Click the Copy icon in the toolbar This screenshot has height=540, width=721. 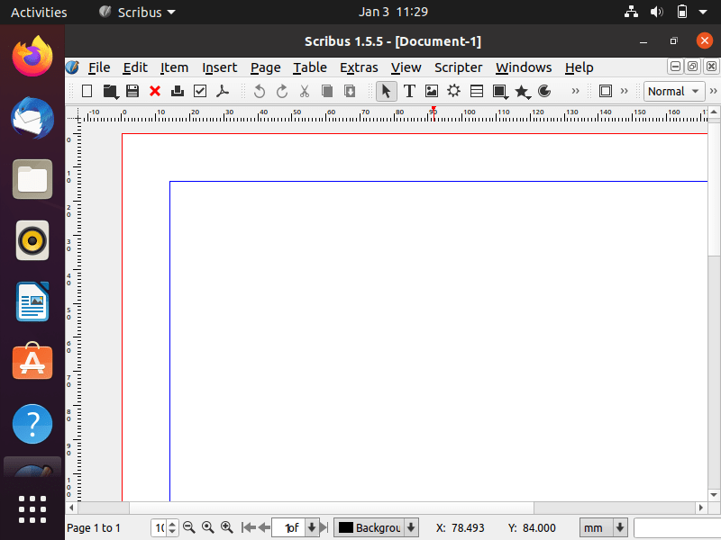tap(326, 91)
